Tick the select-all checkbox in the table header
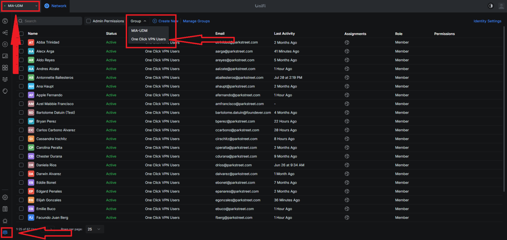The height and width of the screenshot is (240, 507). (x=21, y=34)
